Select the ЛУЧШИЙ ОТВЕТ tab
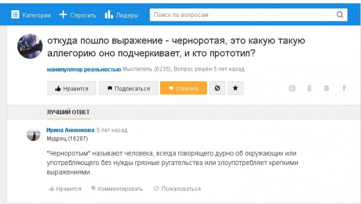Screen dimensions: 361x204 pos(68,112)
